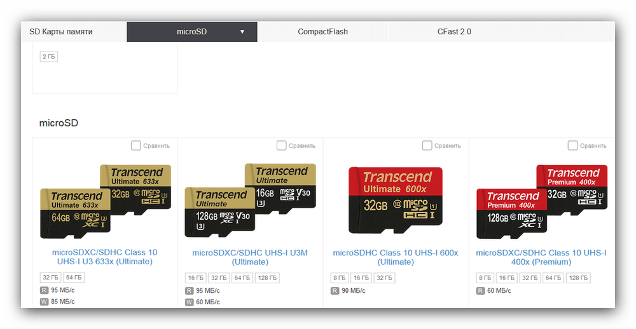Check Сравнить for the 600x Ultimate card

(427, 145)
